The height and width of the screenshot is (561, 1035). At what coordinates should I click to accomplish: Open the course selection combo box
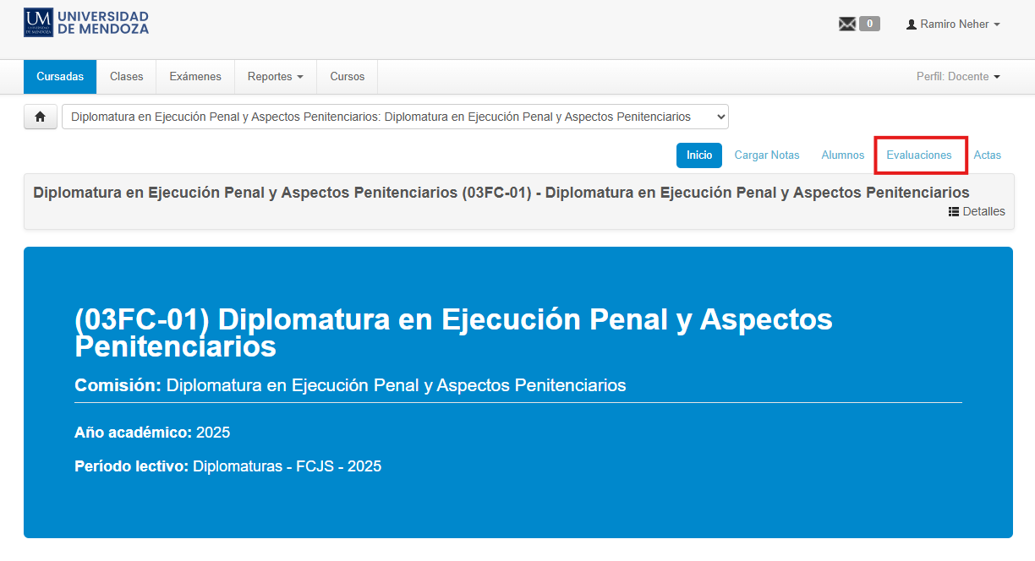[395, 117]
